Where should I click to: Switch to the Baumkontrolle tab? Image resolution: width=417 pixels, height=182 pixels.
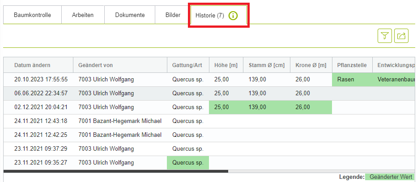(x=32, y=15)
